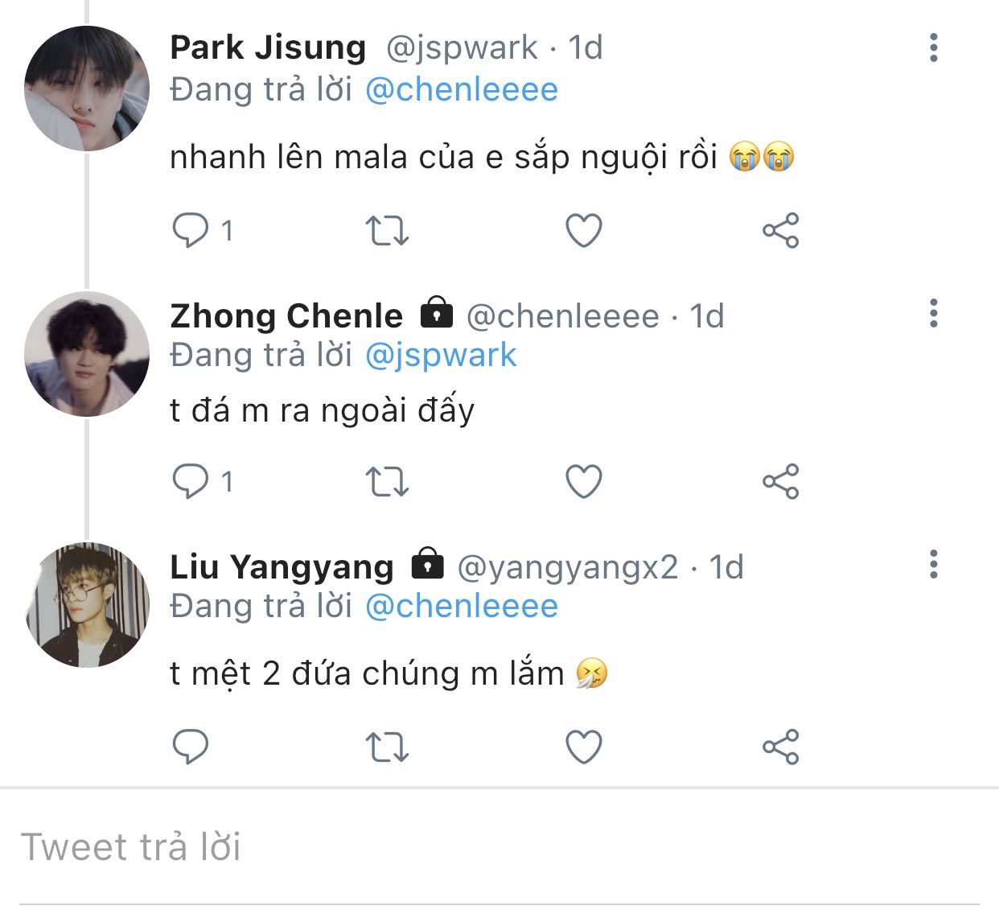Image resolution: width=999 pixels, height=914 pixels.
Task: Share Liu Yangyang's tweet
Action: click(x=780, y=747)
